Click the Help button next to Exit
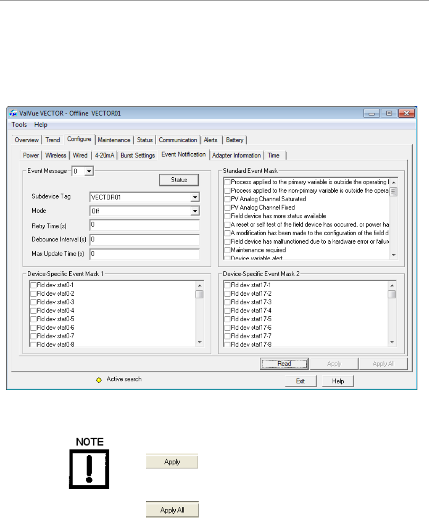This screenshot has width=429, height=518. pyautogui.click(x=338, y=381)
